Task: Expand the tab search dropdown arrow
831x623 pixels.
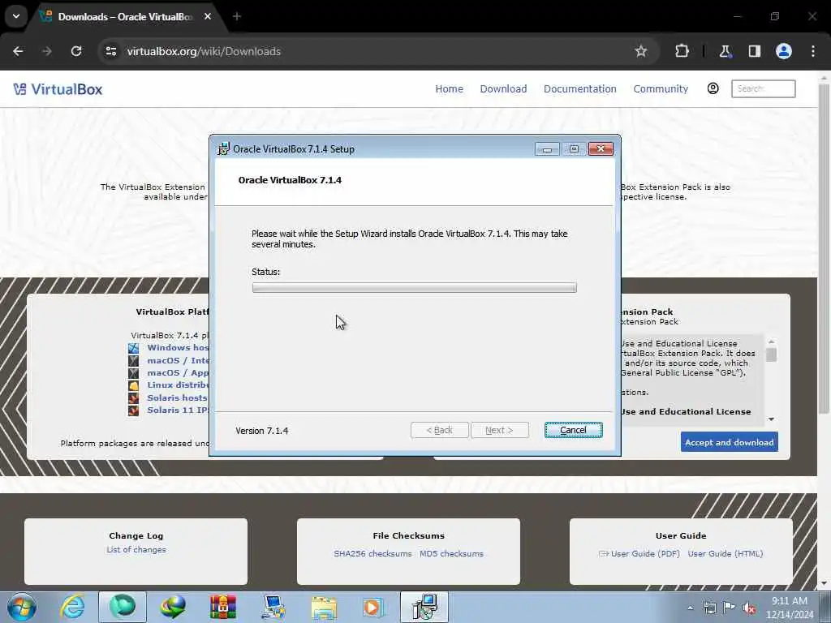Action: [16, 16]
